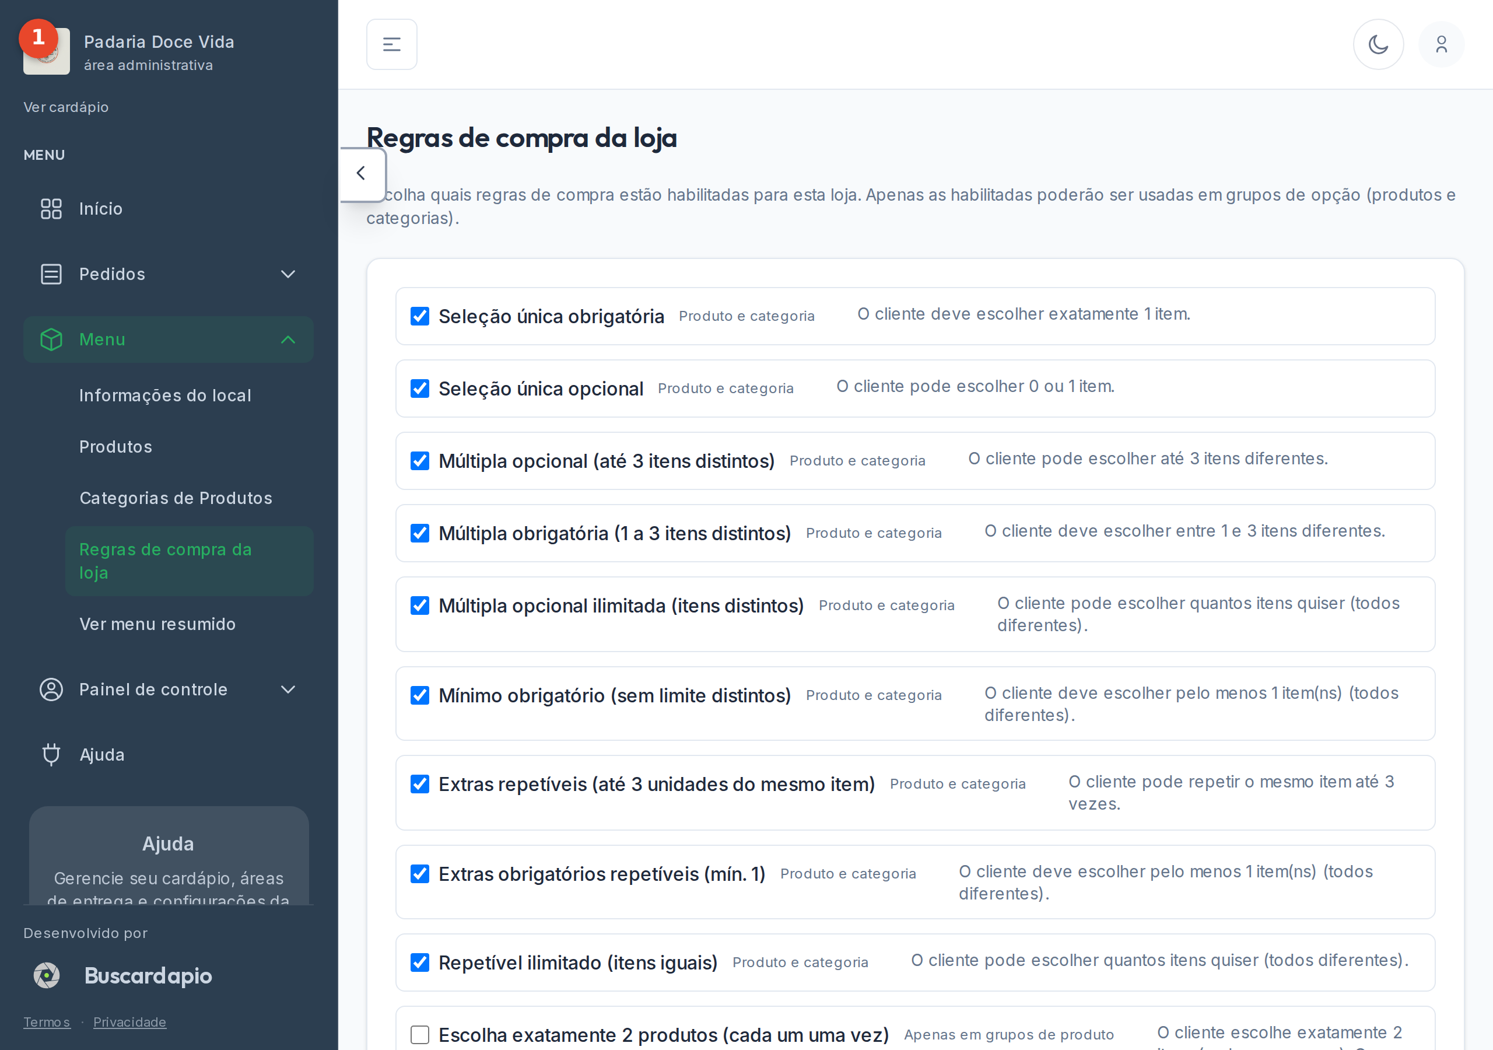Click 'O cliente pode escolher até 3 itens diferentes.'

1148,459
